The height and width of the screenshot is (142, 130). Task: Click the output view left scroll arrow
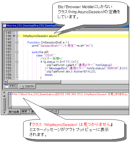[x=10, y=107]
